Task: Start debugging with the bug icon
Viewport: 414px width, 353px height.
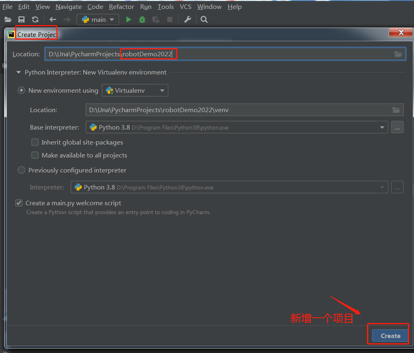Action: (142, 19)
